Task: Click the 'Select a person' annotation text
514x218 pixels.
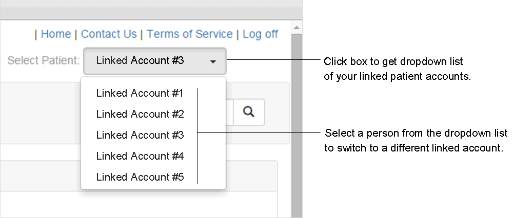Action: 416,141
